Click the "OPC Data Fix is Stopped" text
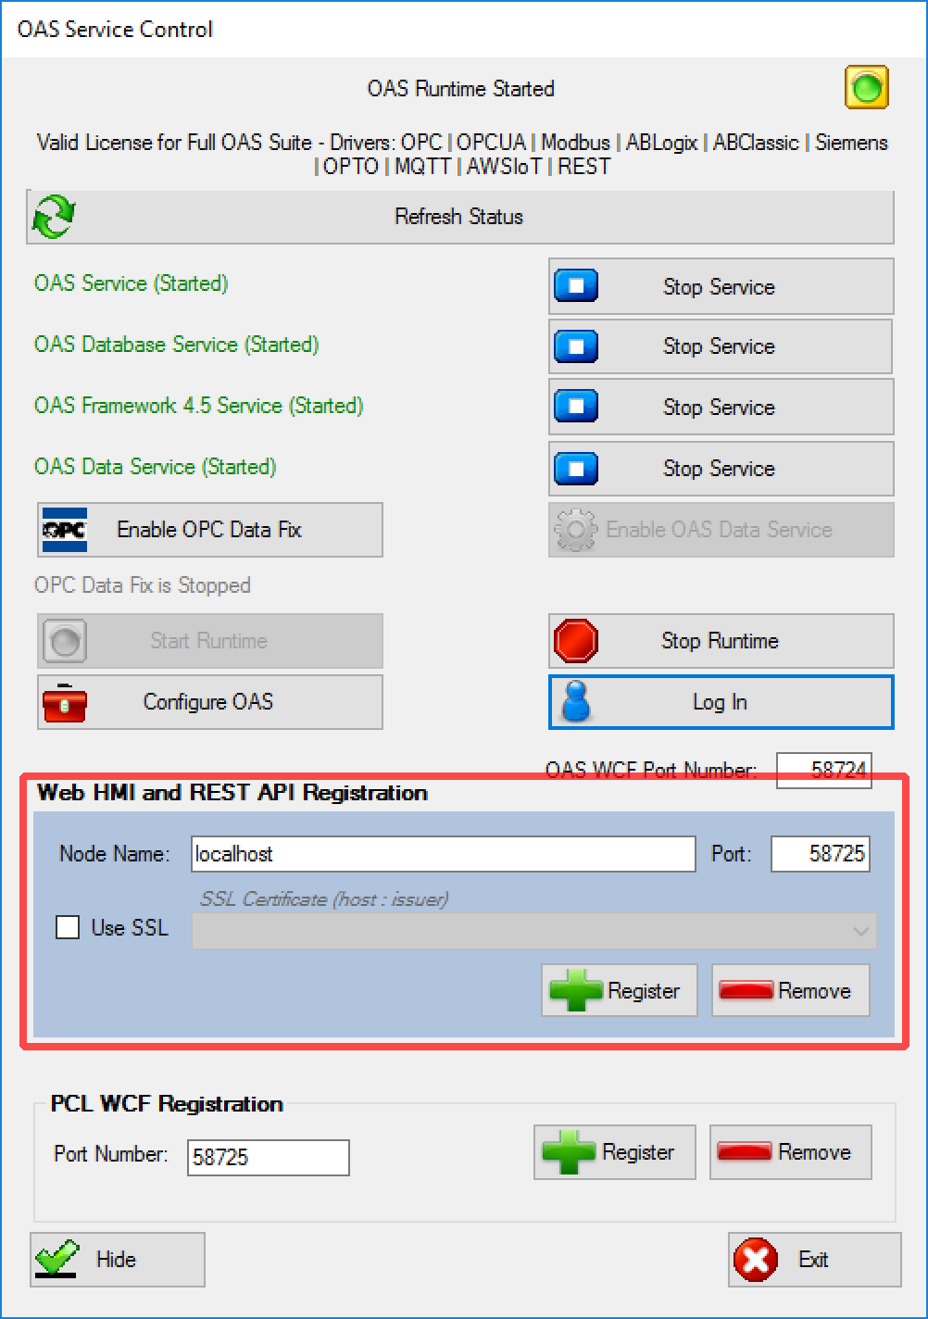This screenshot has width=928, height=1319. coord(143,585)
